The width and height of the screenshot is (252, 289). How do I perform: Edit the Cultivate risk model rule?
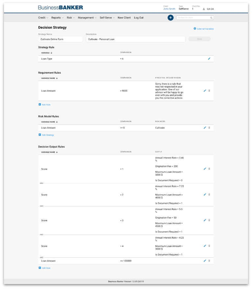click(205, 128)
